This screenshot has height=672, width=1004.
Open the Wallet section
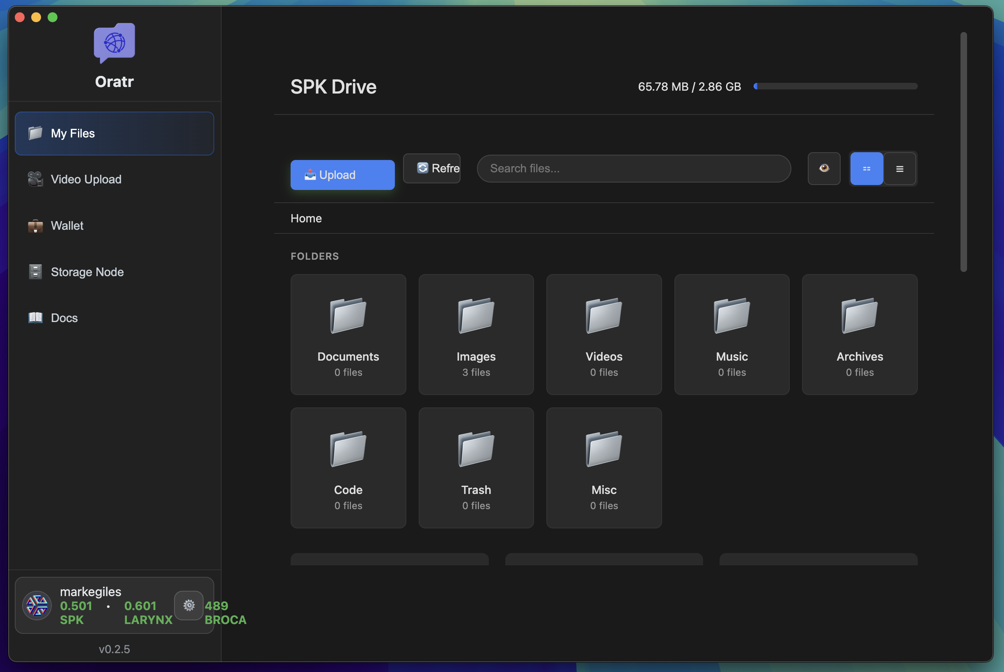pyautogui.click(x=67, y=225)
